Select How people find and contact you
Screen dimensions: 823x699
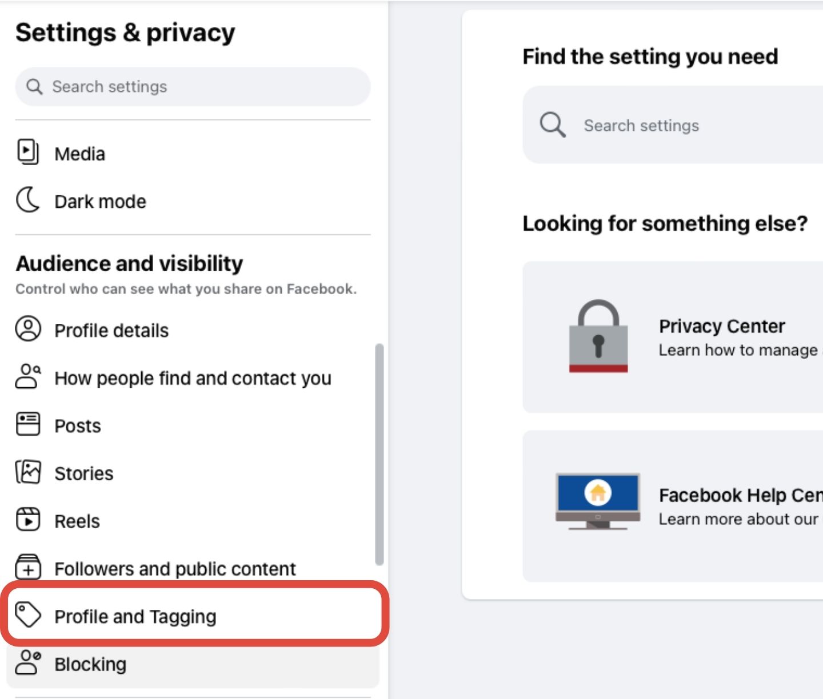193,378
